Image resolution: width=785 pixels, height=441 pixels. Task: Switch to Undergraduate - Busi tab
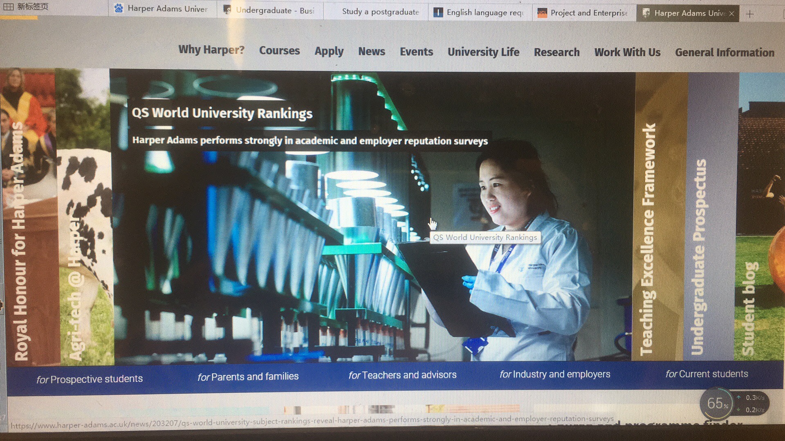click(x=270, y=11)
